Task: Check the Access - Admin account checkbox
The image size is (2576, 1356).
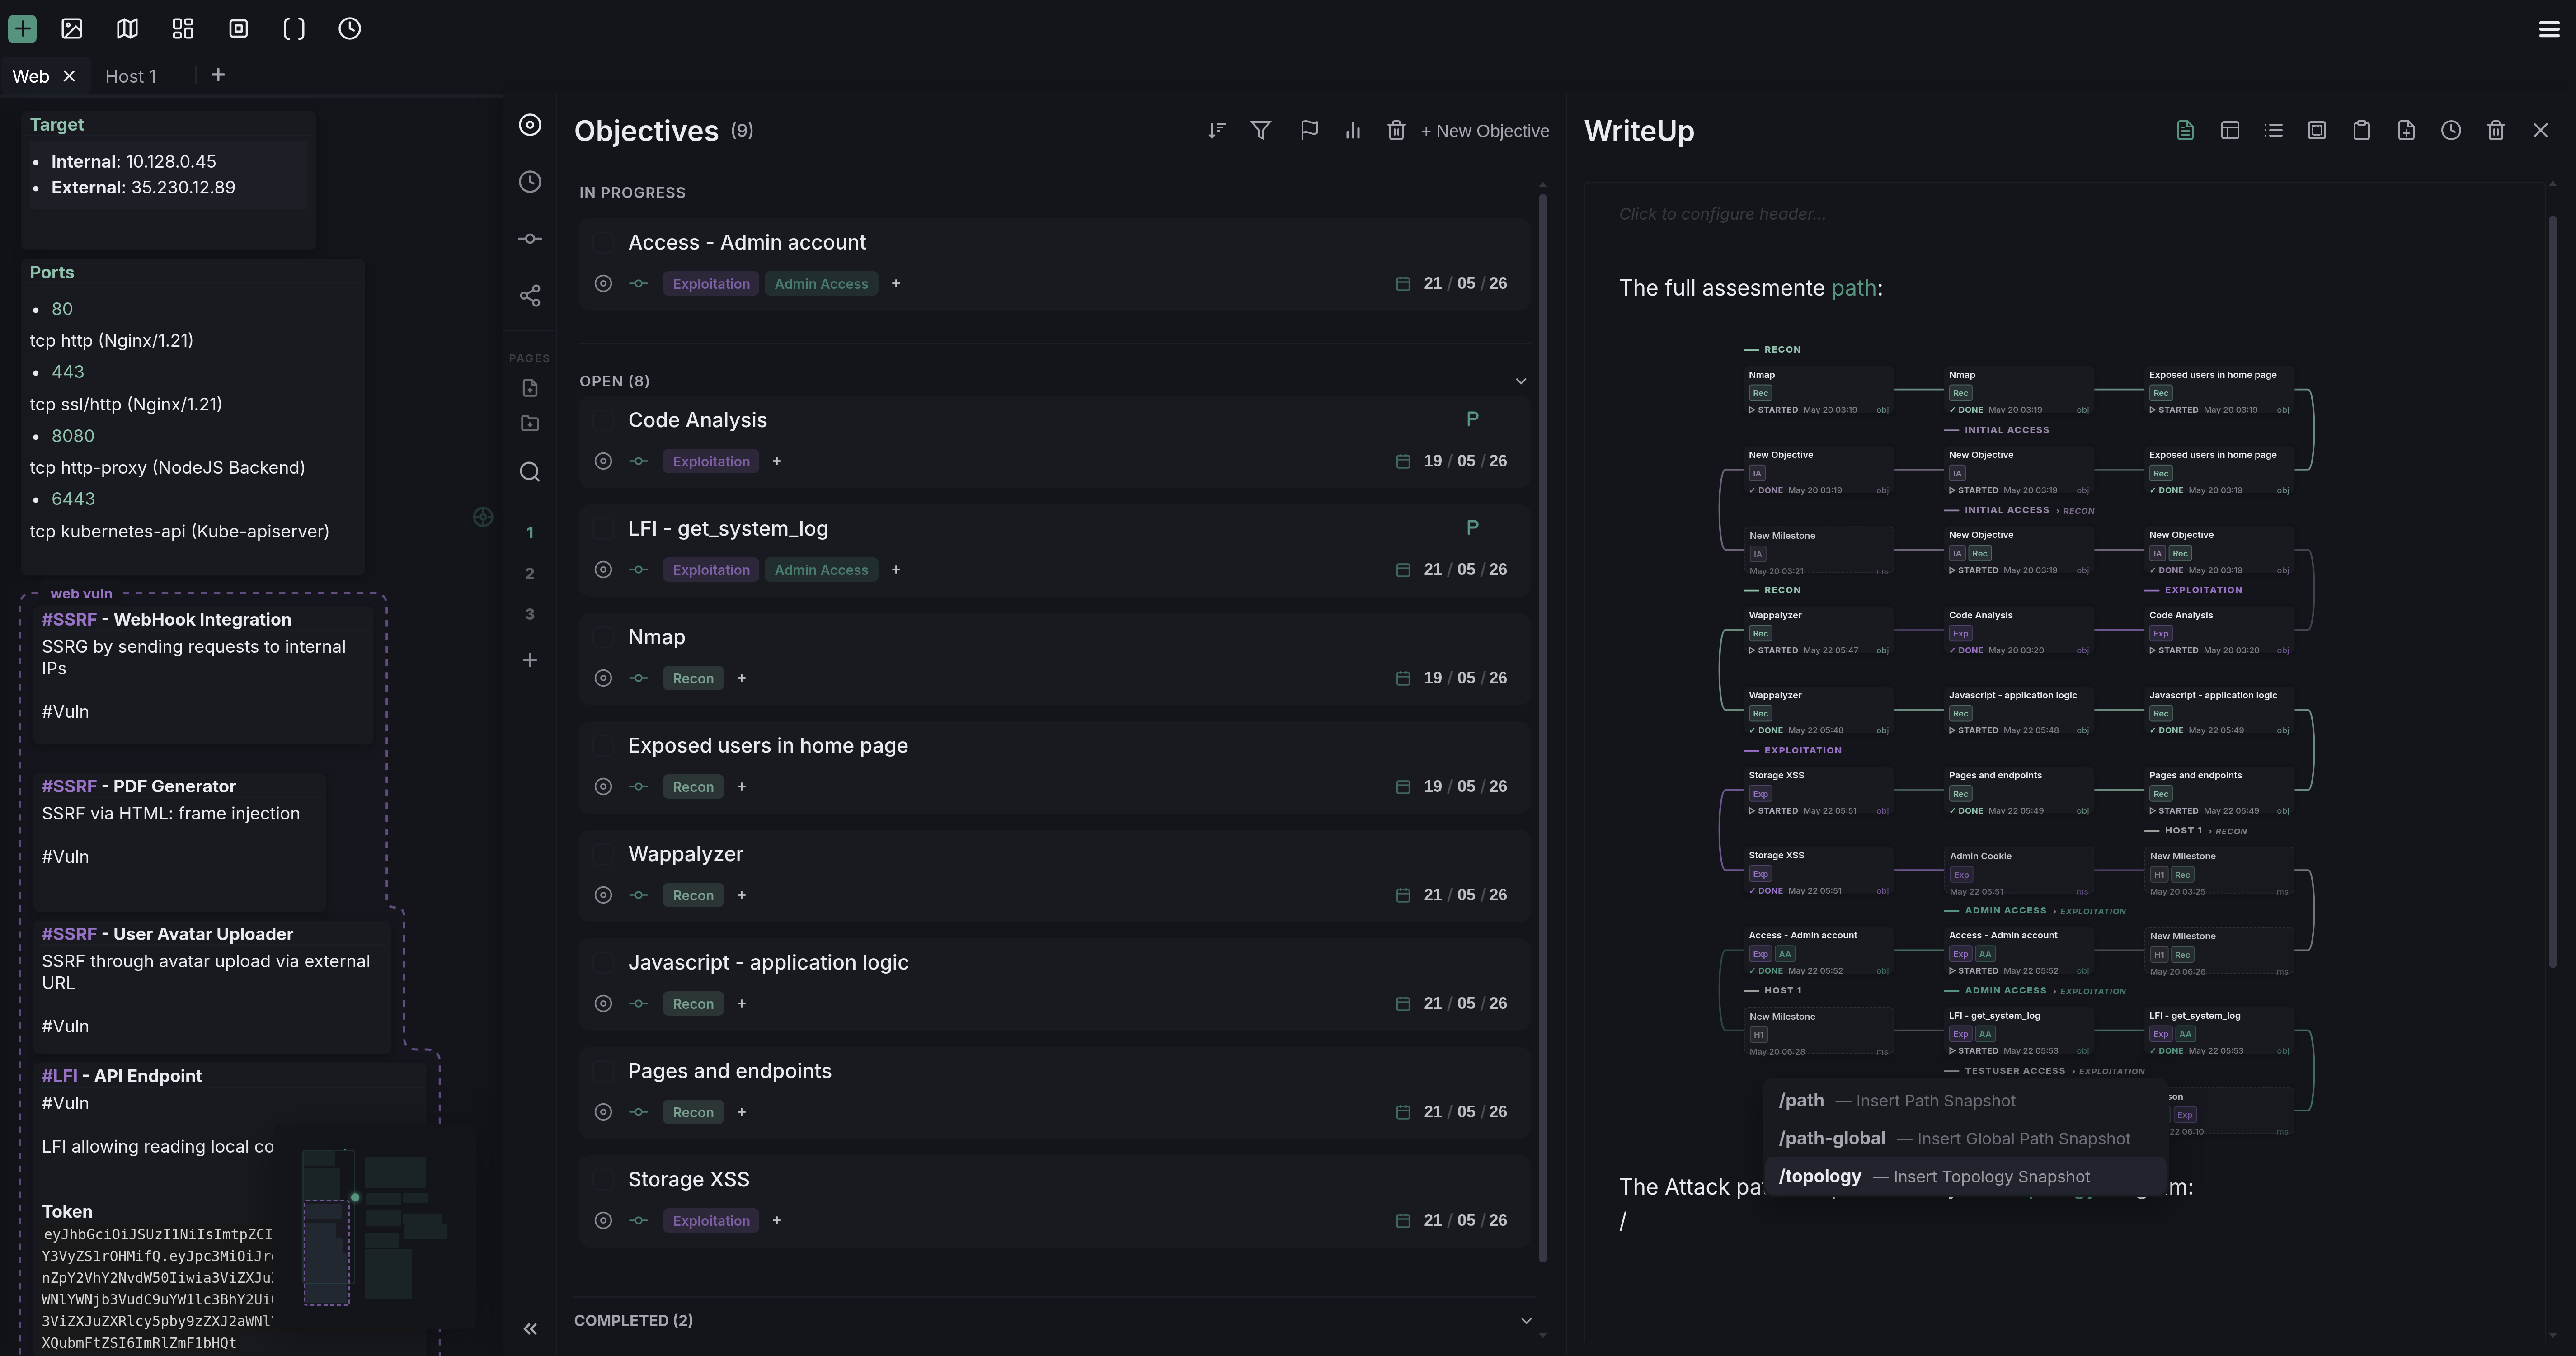Action: [603, 243]
